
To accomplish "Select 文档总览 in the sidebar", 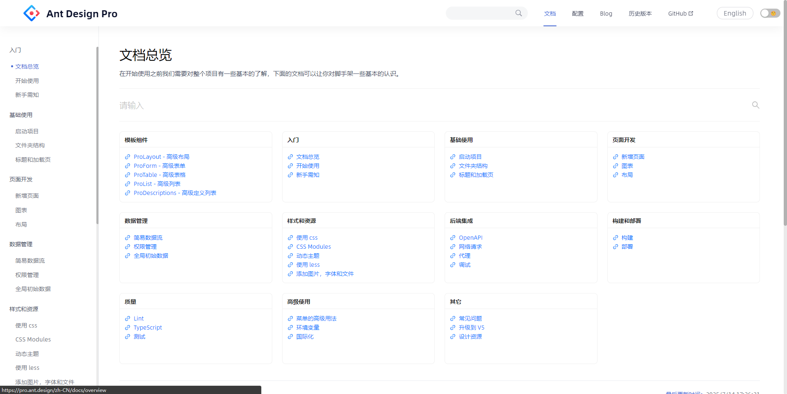I will point(27,66).
